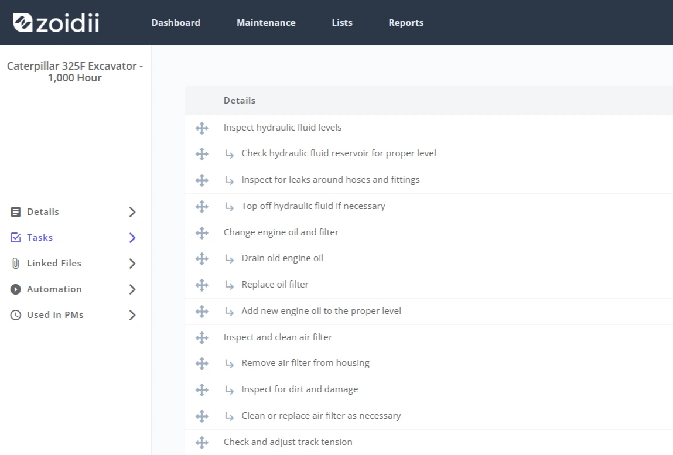This screenshot has width=673, height=455.
Task: Select the Tasks sidebar item
Action: point(73,237)
